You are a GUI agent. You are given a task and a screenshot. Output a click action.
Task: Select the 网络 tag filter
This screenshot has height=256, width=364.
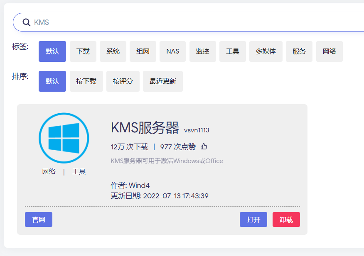click(x=330, y=51)
